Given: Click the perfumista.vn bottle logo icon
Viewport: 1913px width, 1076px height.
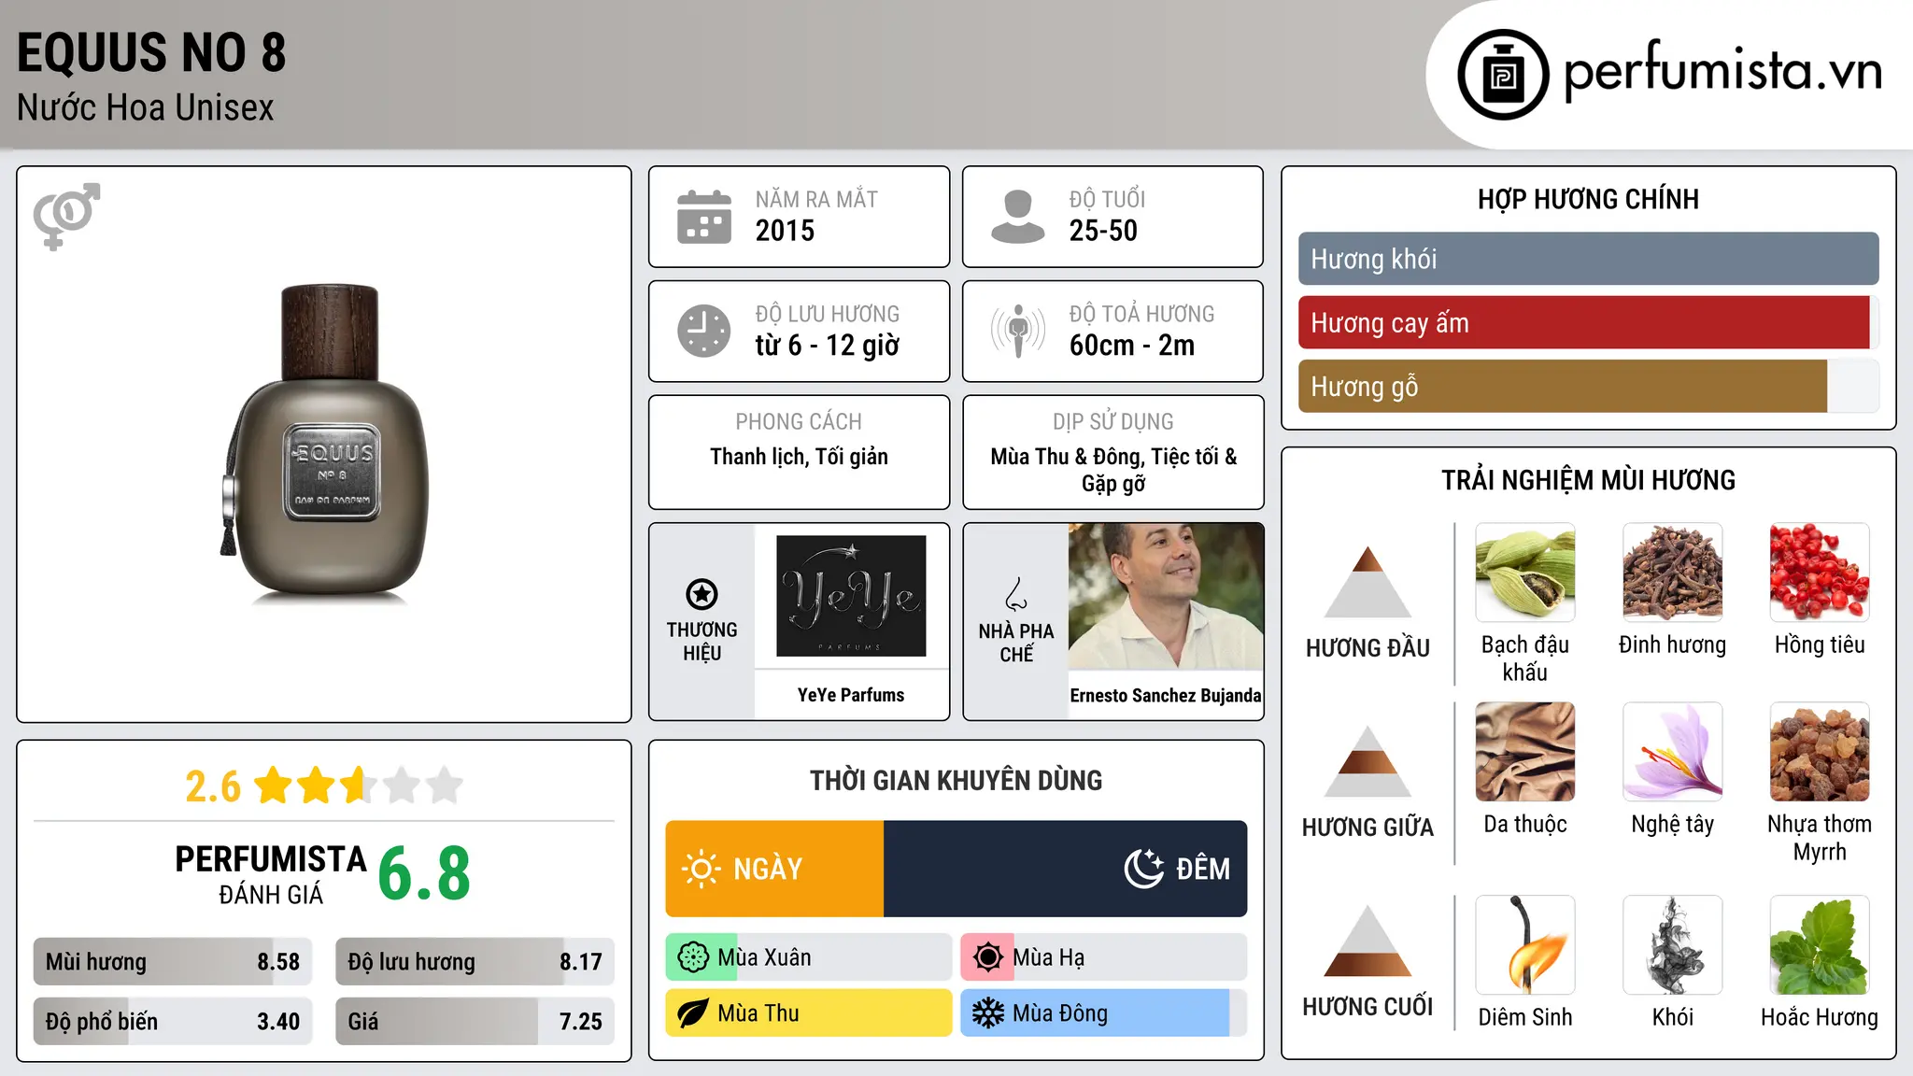Looking at the screenshot, I should (x=1503, y=75).
